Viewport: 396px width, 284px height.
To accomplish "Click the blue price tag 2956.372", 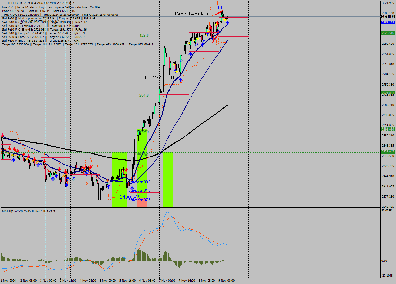I will tap(388, 23).
